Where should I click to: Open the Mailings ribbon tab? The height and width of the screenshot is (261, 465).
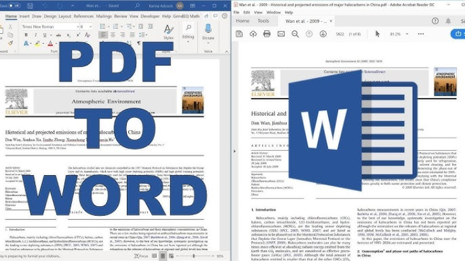103,17
